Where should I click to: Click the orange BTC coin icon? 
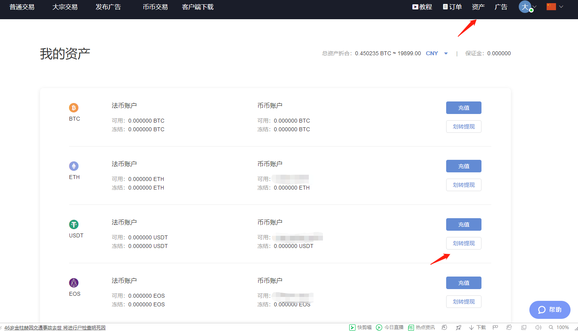(74, 108)
